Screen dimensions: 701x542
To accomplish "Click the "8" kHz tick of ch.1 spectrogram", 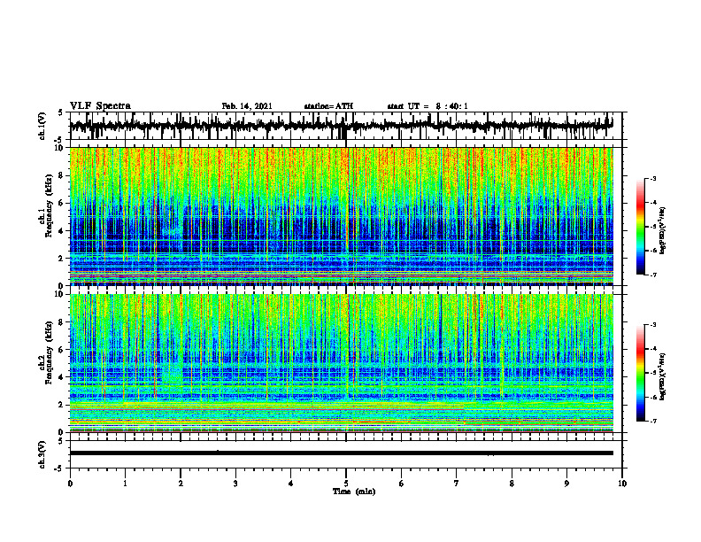I will (x=61, y=175).
